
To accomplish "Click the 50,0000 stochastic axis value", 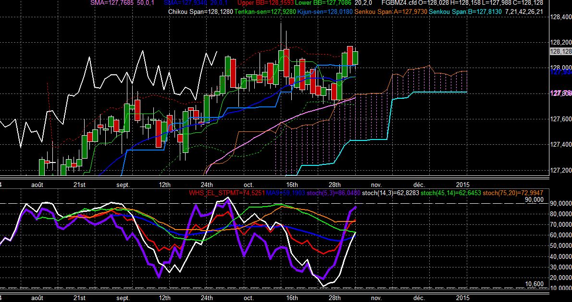I will (x=560, y=245).
